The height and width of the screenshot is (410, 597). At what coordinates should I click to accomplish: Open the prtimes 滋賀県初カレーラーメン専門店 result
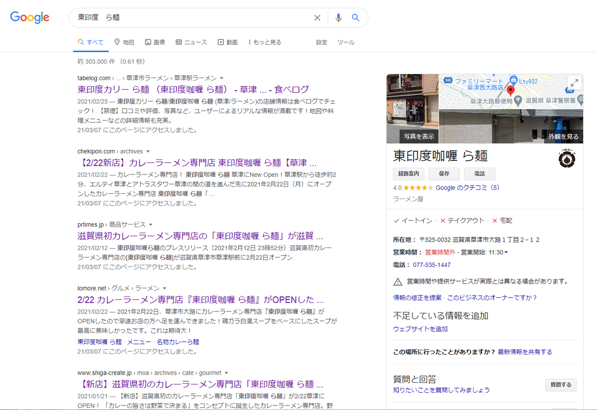point(200,236)
